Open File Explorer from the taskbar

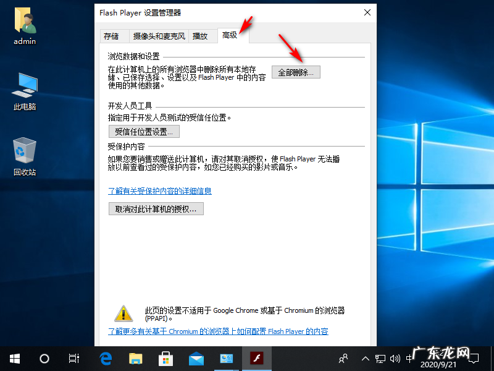pyautogui.click(x=135, y=358)
